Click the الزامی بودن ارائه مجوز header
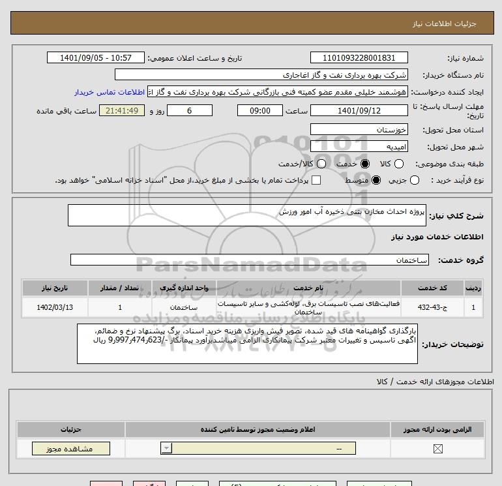 [x=437, y=430]
